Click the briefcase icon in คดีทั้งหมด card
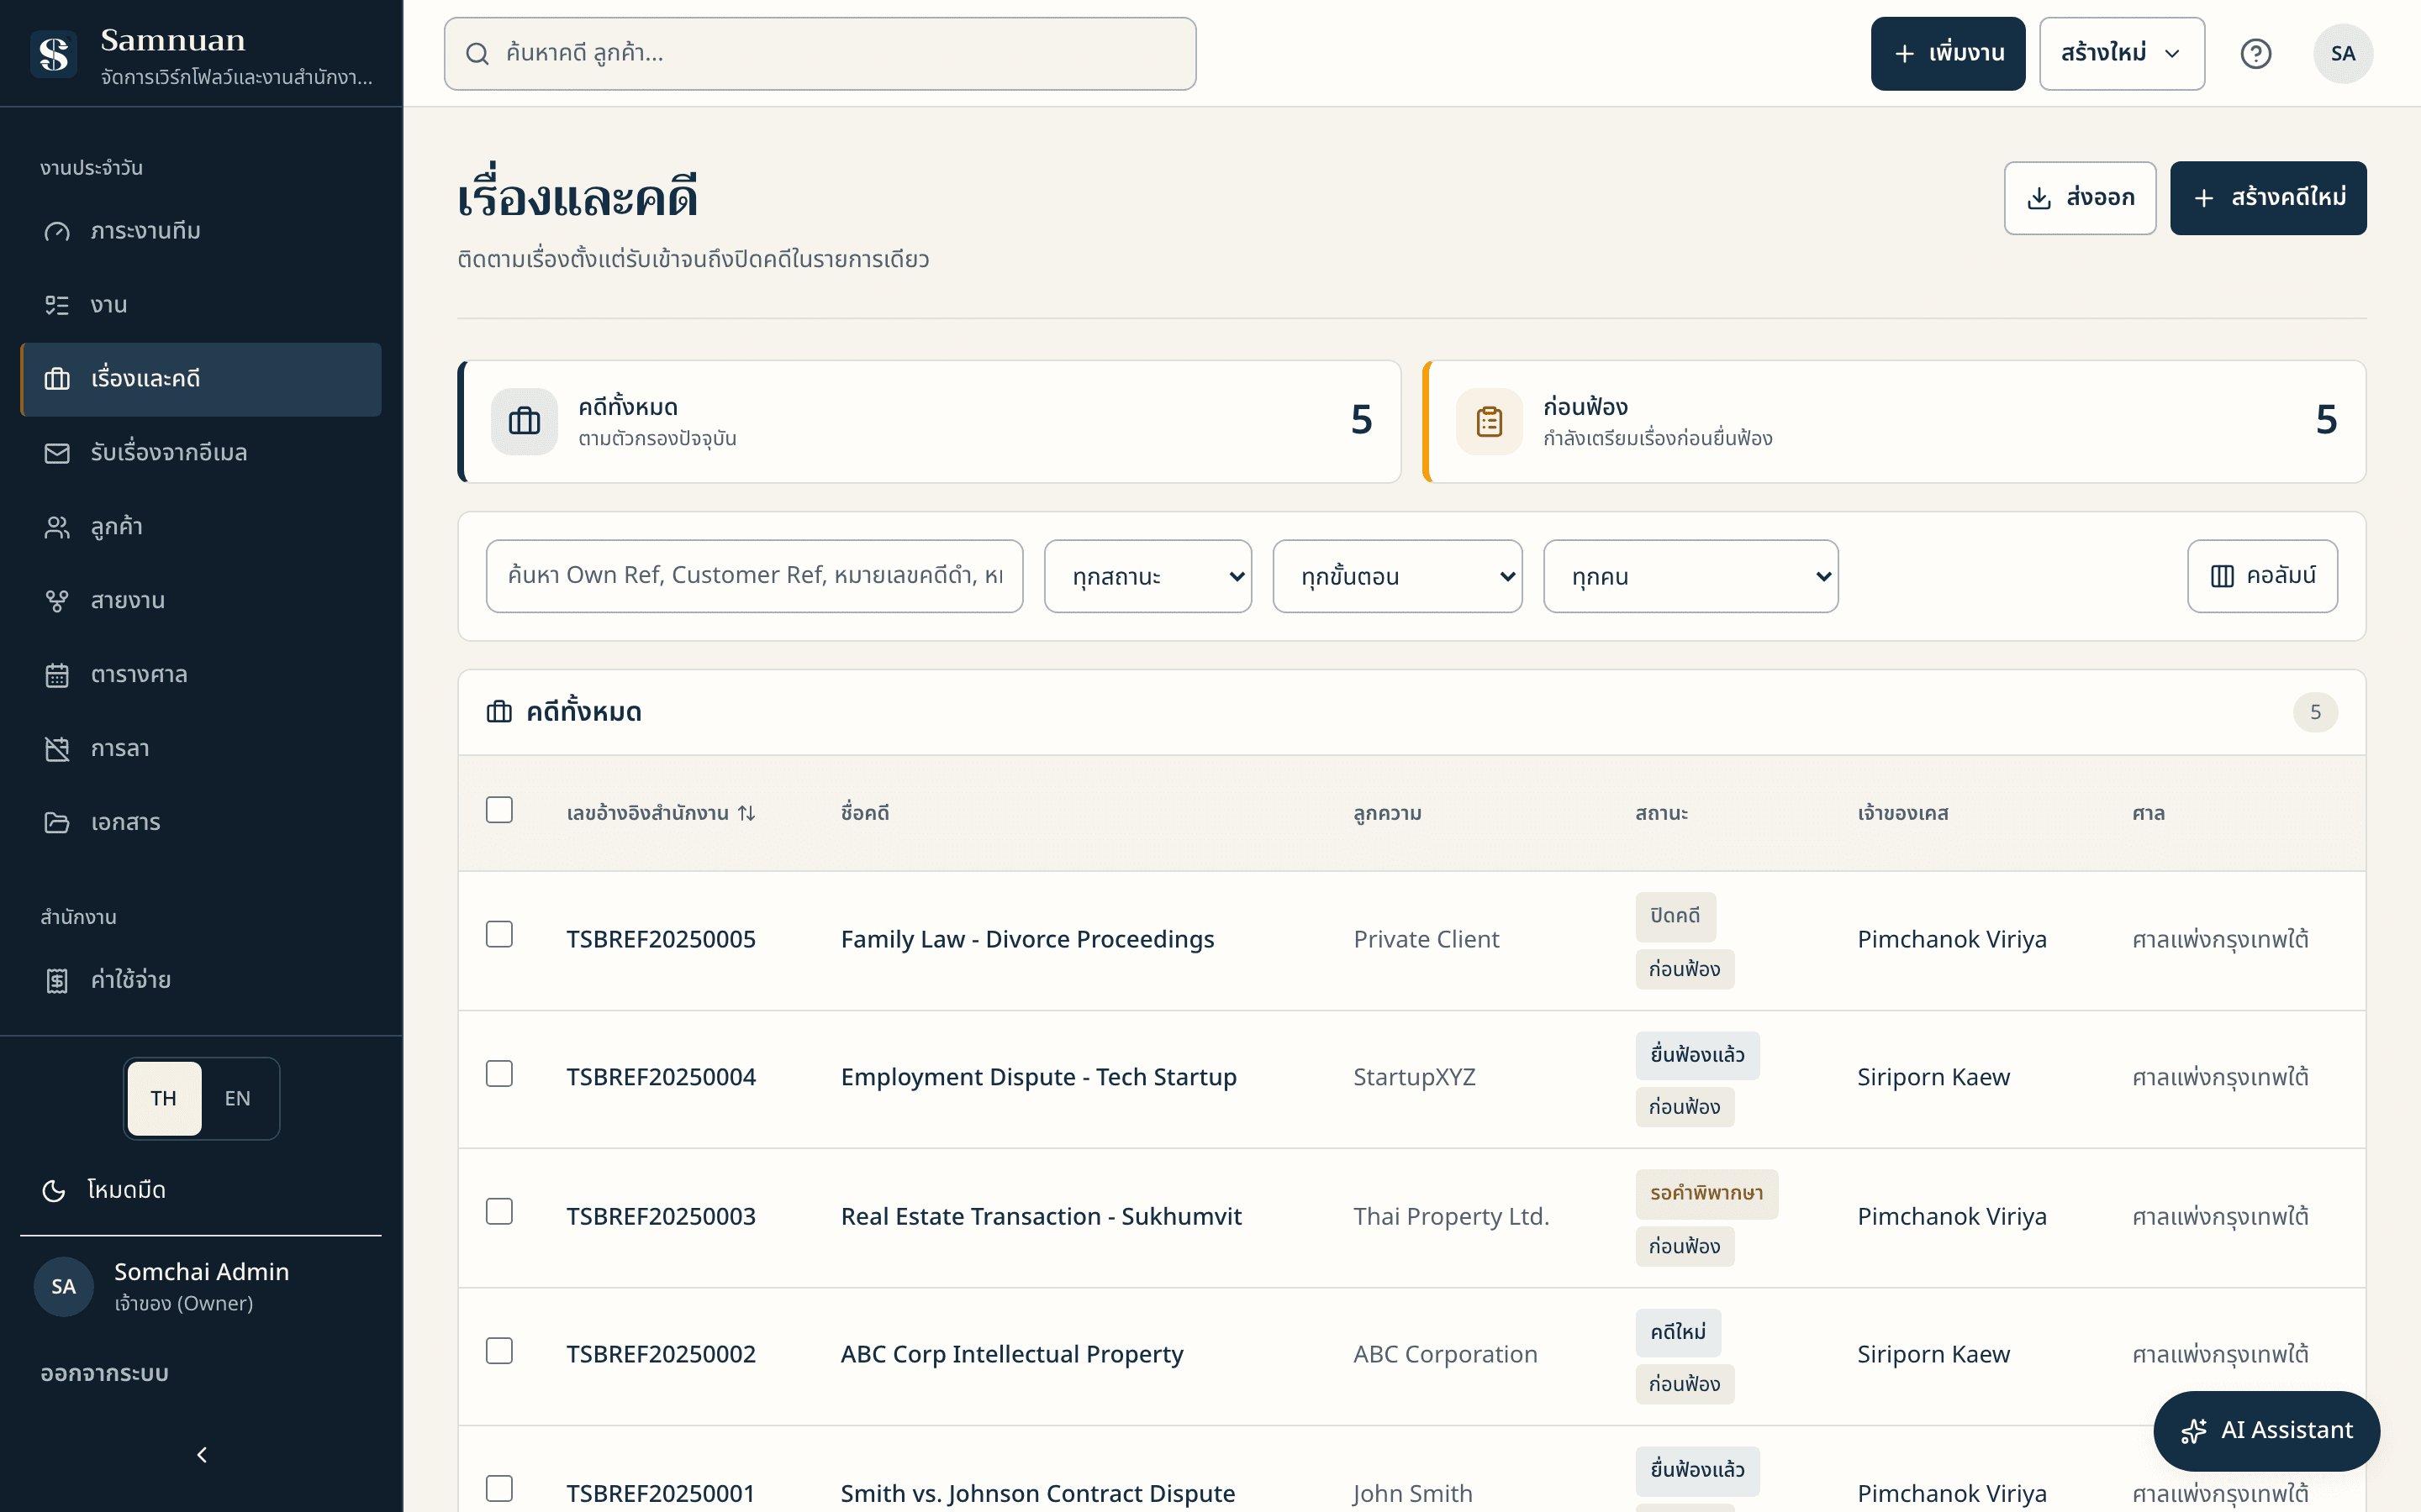This screenshot has width=2421, height=1512. (525, 421)
